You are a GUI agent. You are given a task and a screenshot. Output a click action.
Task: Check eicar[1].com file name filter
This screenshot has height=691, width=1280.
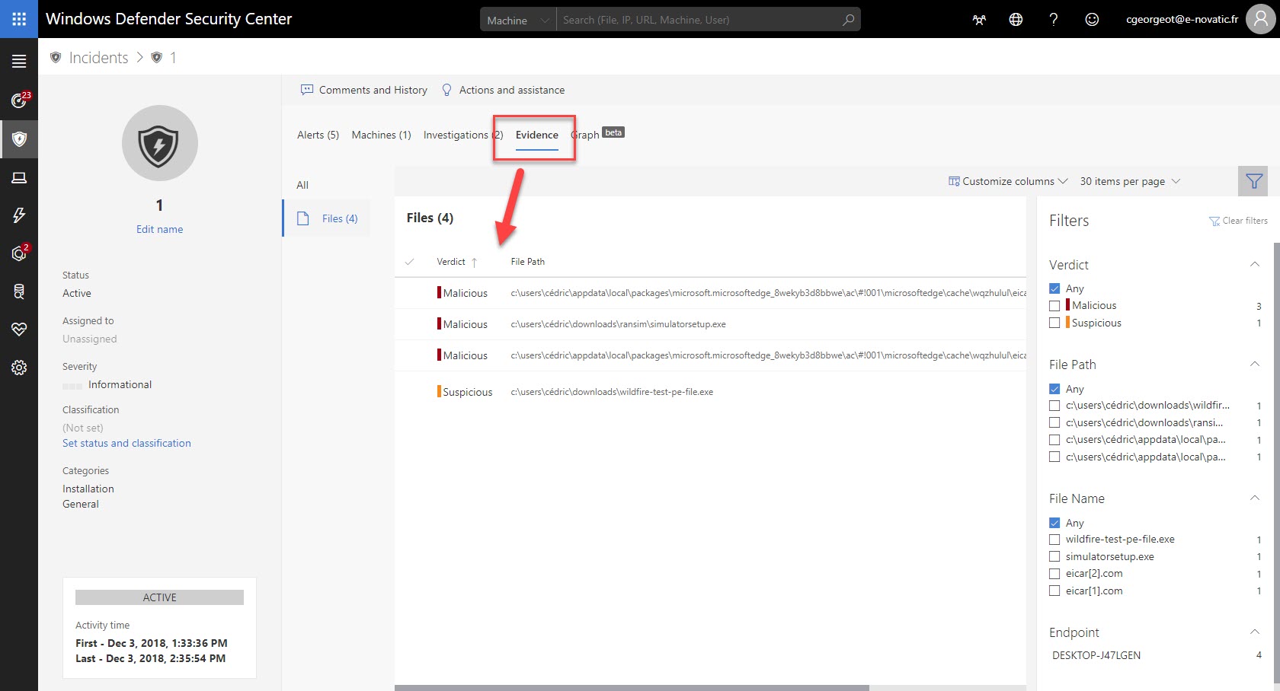point(1055,591)
